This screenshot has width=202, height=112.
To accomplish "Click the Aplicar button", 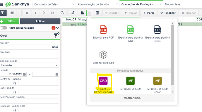I will pyautogui.click(x=40, y=21).
